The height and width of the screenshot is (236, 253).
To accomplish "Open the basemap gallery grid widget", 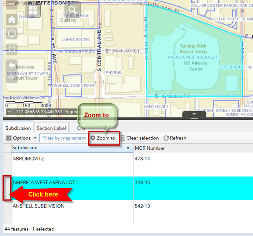I will [32, 10].
